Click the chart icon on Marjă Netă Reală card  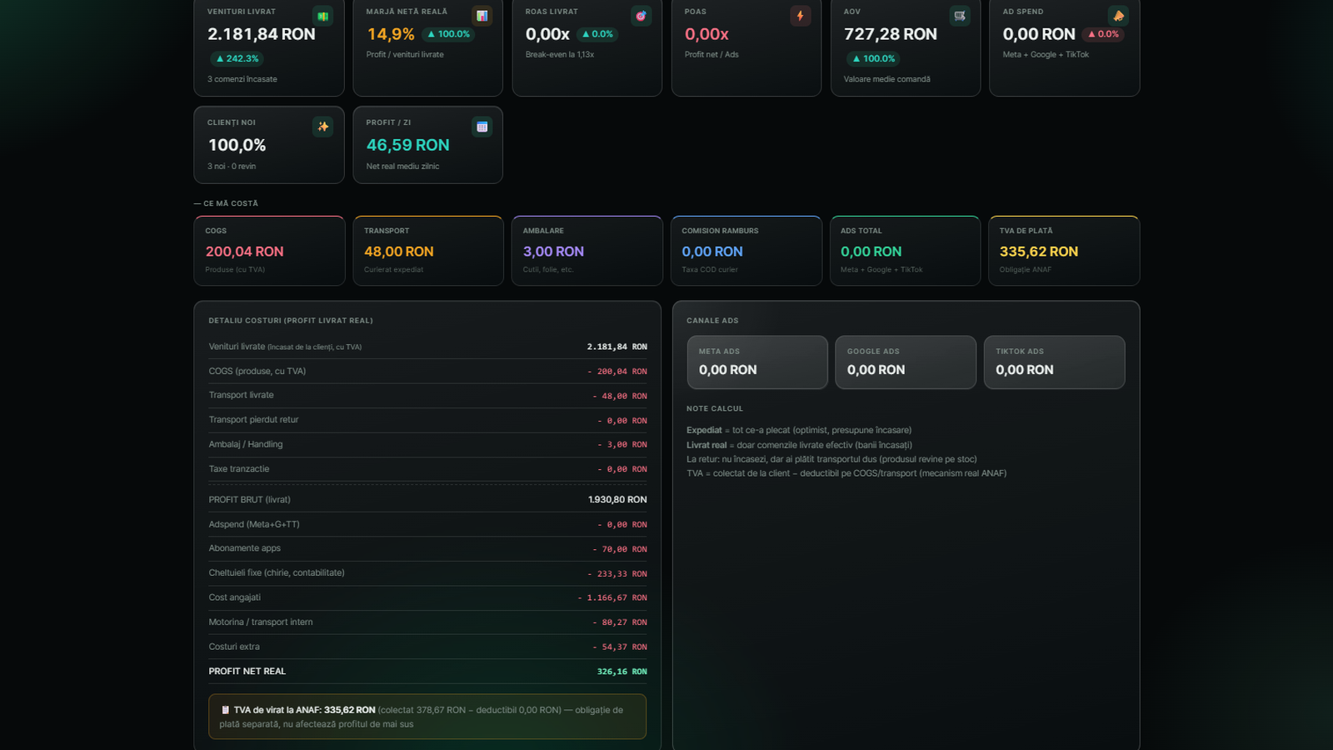click(482, 16)
